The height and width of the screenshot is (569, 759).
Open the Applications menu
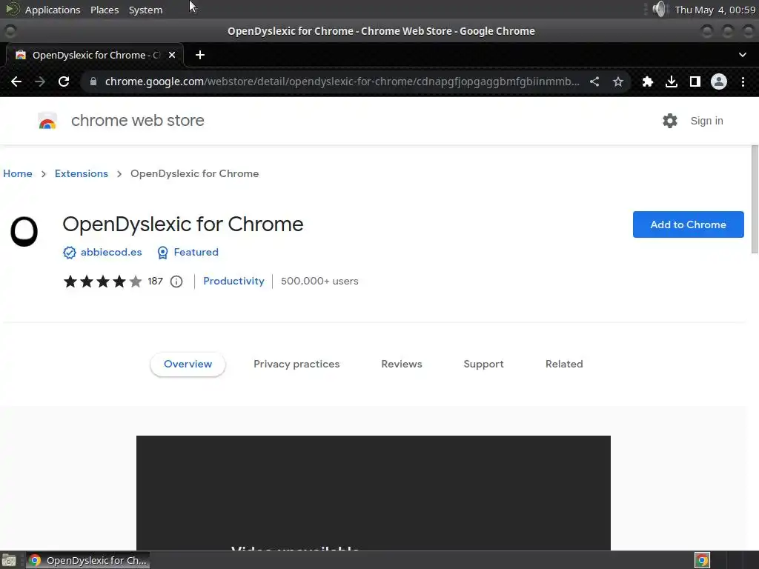[53, 10]
